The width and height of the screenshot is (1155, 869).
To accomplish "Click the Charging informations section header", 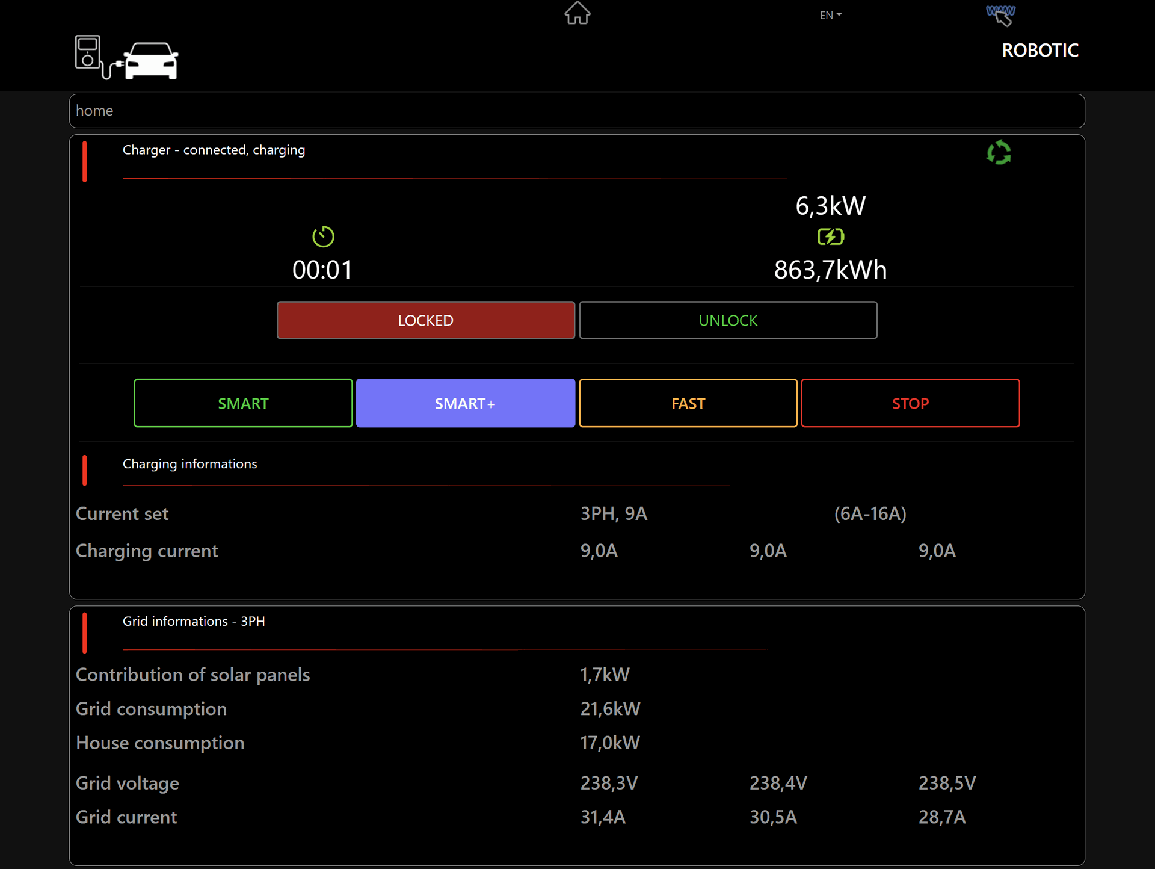I will pos(189,464).
